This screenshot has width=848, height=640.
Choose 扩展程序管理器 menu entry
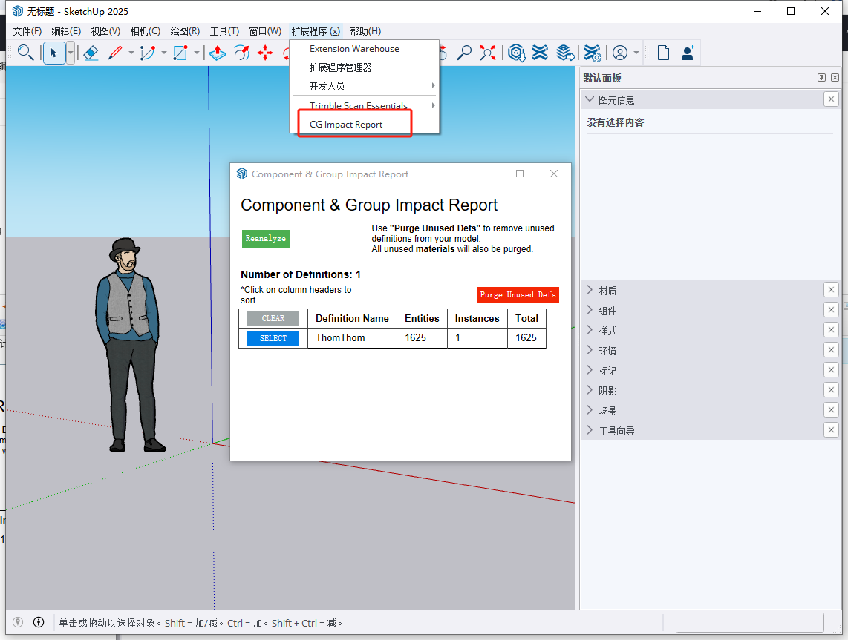pos(365,67)
